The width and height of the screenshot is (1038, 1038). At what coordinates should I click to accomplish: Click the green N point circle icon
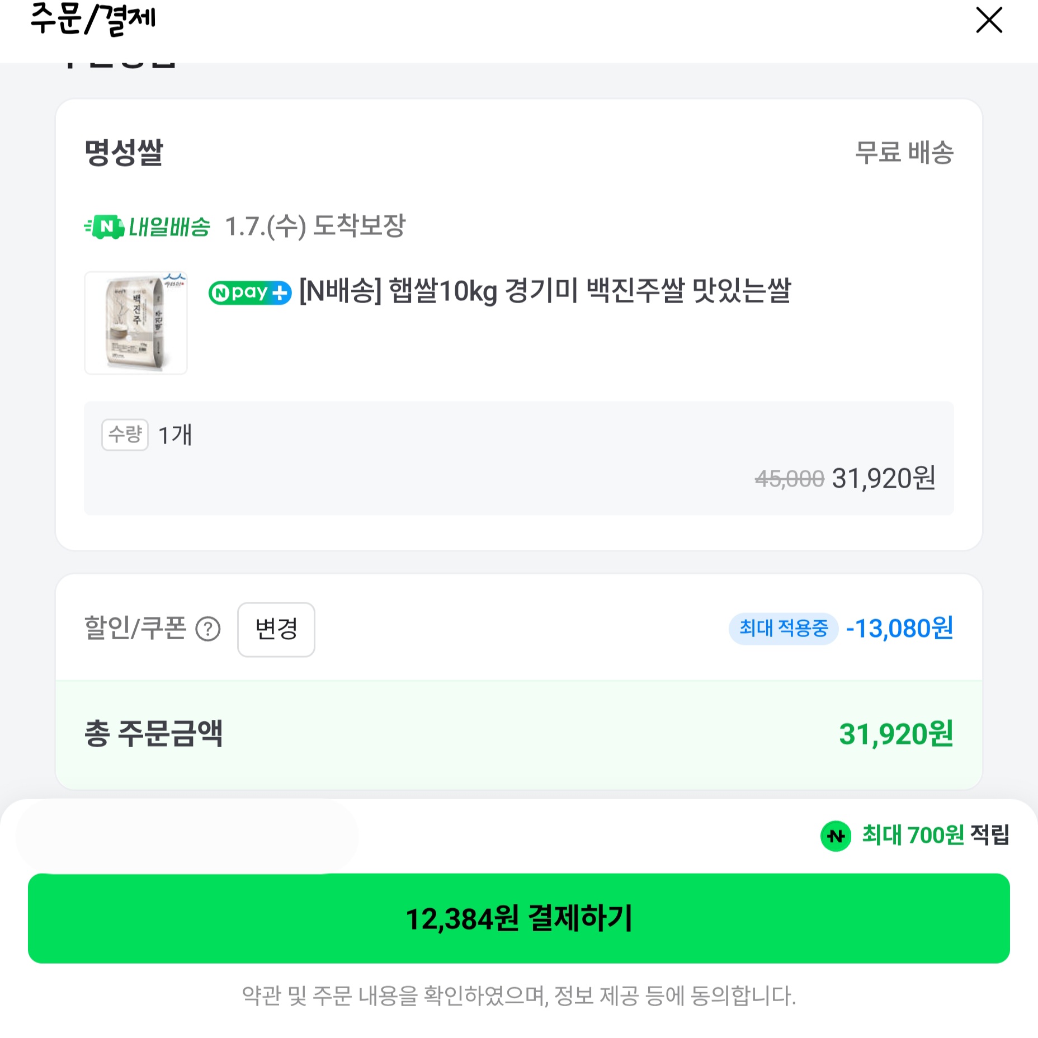(836, 836)
